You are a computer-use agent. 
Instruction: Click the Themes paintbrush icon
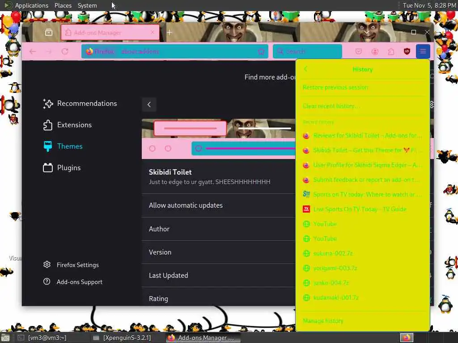(x=47, y=146)
